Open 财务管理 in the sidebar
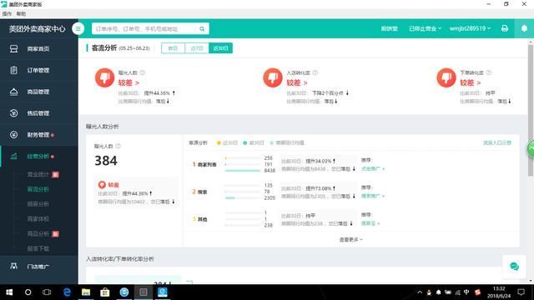 coord(38,135)
